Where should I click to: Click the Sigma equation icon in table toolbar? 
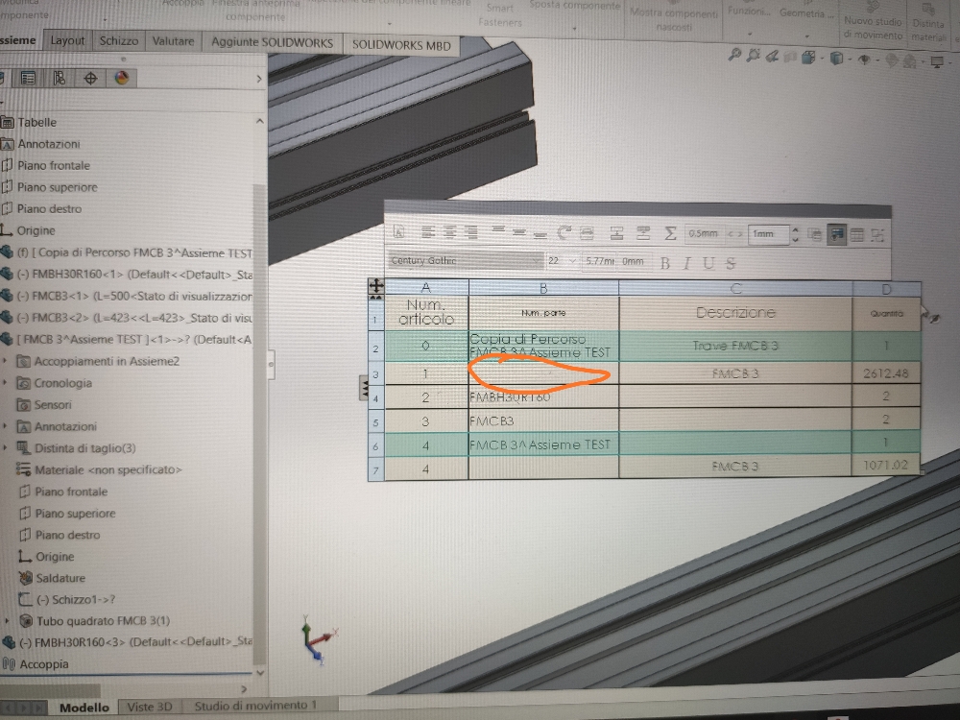[x=670, y=232]
